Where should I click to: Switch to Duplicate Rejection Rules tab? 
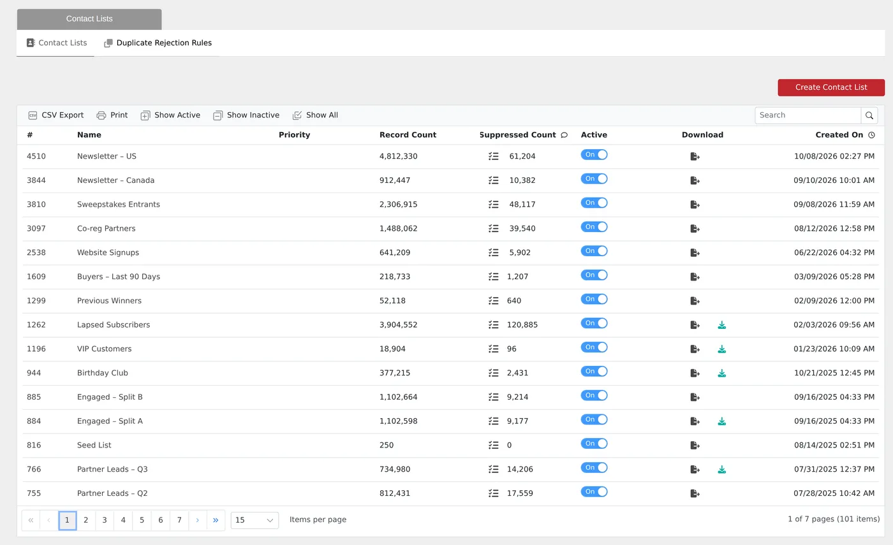[x=158, y=43]
